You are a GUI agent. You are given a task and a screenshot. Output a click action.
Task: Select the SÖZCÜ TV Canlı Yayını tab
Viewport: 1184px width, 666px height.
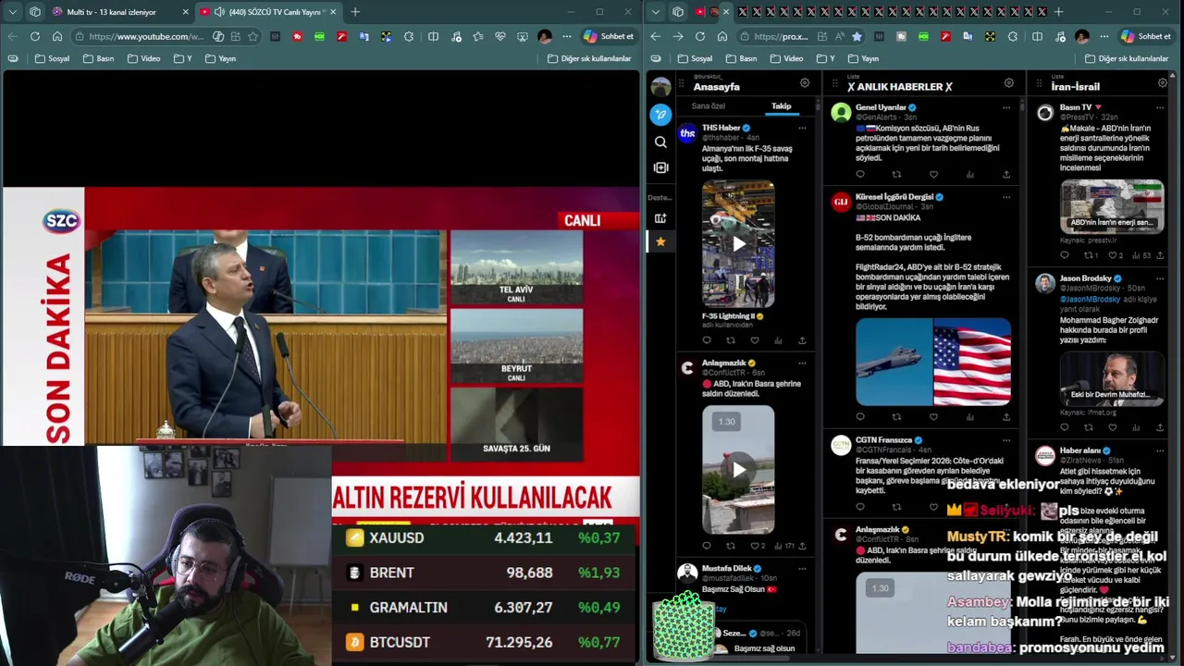point(268,12)
